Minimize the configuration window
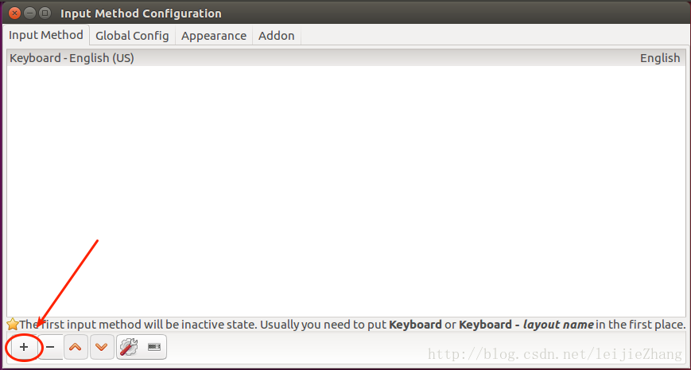 tap(29, 13)
